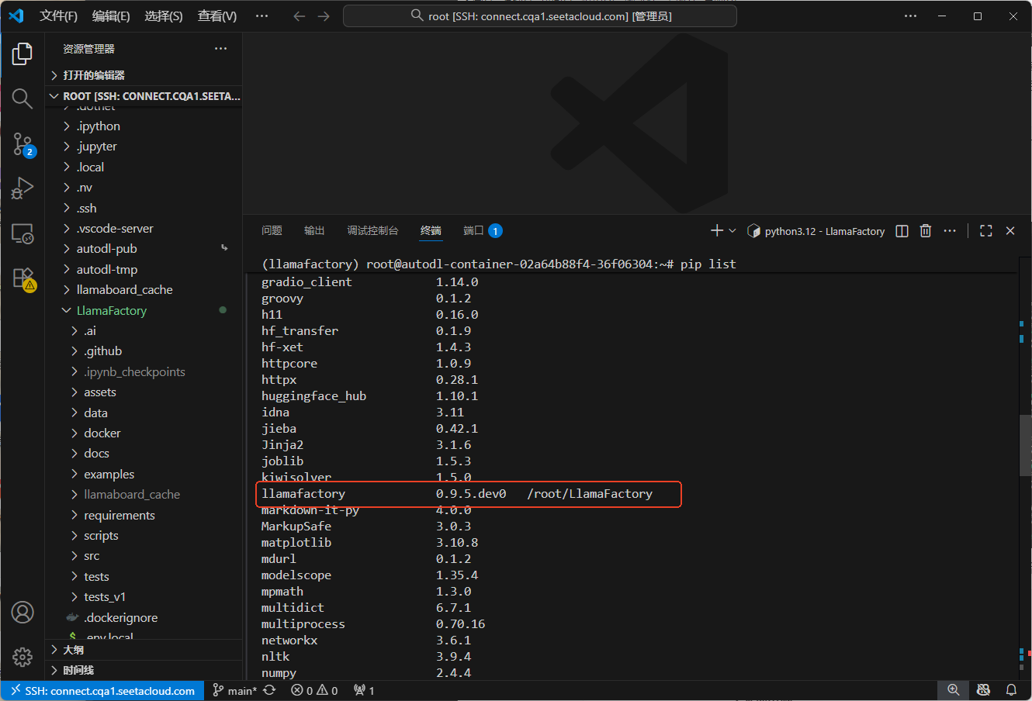Image resolution: width=1032 pixels, height=701 pixels.
Task: Collapse the ROOT workspace folder section
Action: [144, 96]
